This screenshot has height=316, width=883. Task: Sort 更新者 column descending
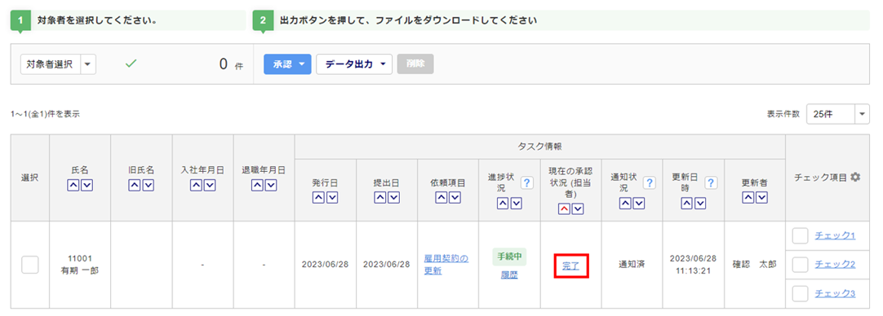[761, 197]
